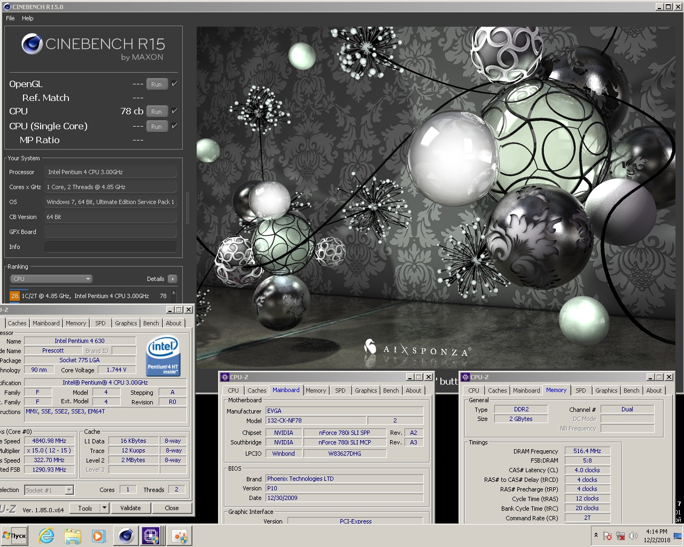Select Graphics tab in Mainboard CPU-Z window
This screenshot has width=684, height=547.
coord(366,390)
